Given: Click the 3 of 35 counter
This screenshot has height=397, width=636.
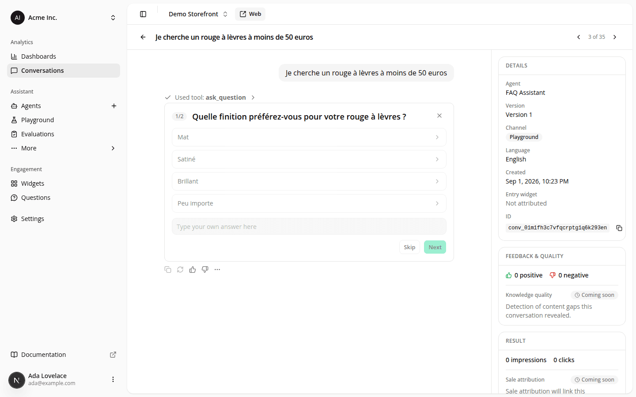Looking at the screenshot, I should tap(597, 37).
